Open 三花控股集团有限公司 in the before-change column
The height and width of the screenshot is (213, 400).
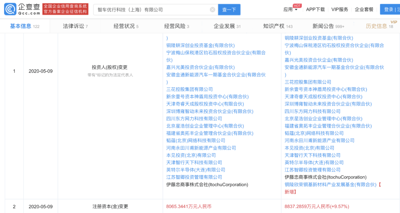click(190, 89)
